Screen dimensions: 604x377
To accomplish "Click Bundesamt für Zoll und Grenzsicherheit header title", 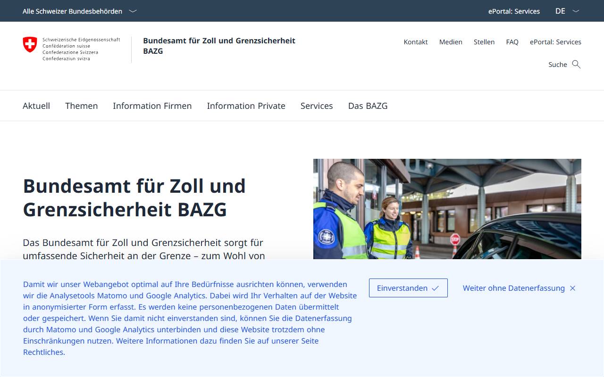I will [219, 46].
